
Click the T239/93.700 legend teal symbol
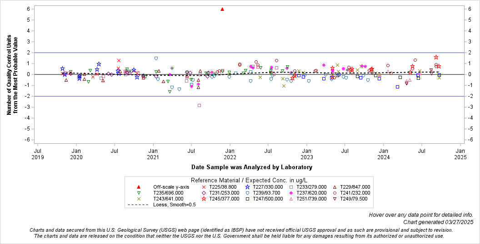[247, 193]
